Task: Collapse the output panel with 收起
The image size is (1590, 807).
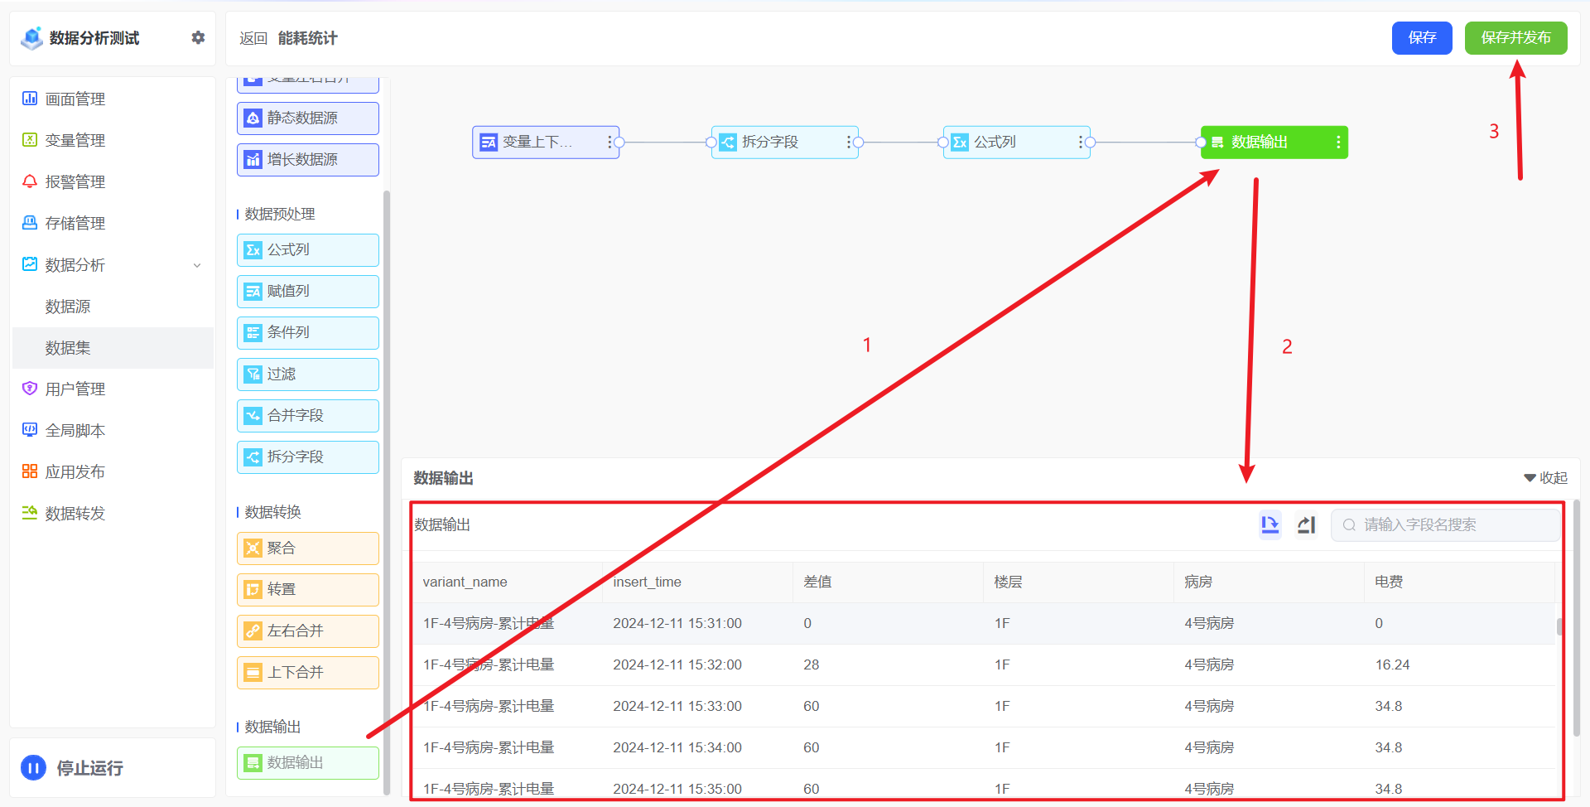Action: coord(1545,478)
